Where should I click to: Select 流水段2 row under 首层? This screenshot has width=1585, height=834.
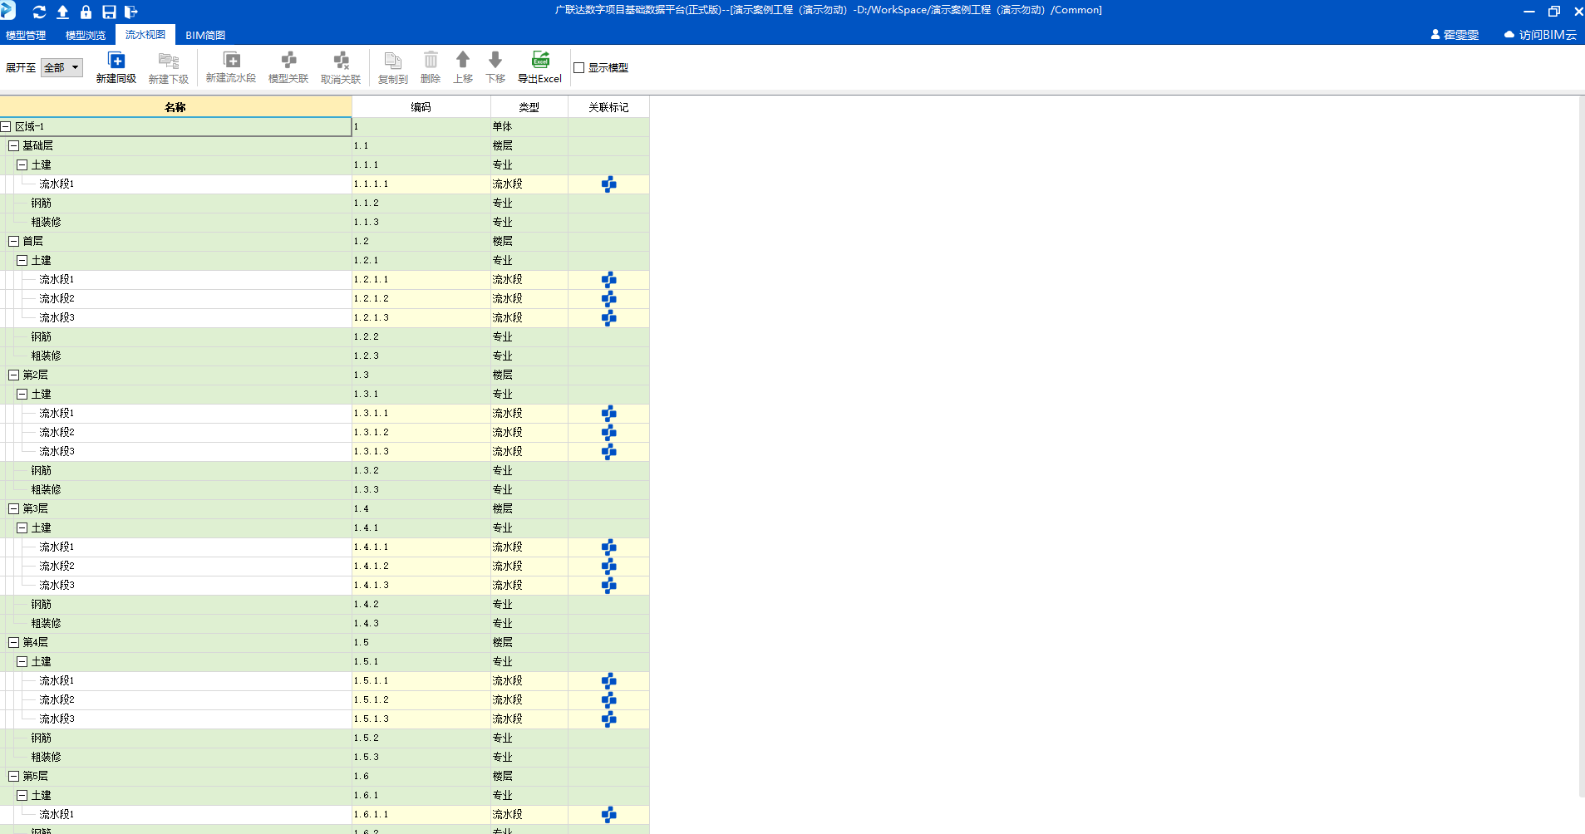coord(324,299)
